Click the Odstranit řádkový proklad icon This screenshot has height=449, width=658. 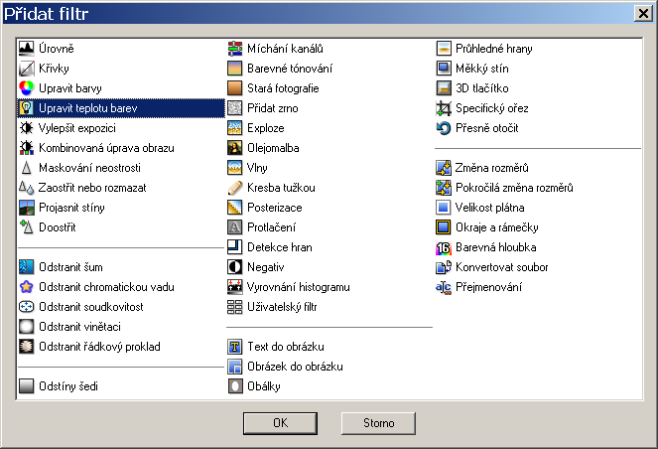pyautogui.click(x=26, y=347)
